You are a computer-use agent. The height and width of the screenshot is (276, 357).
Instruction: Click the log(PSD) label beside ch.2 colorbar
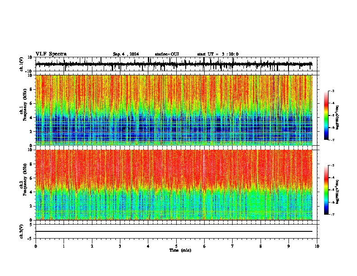click(x=337, y=192)
